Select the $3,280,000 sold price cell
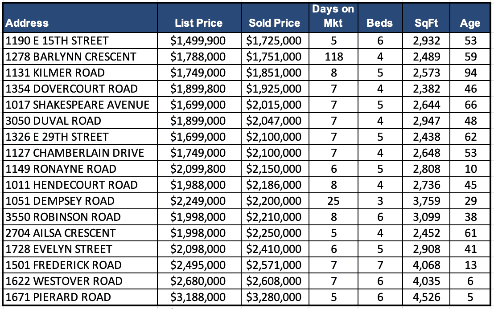The height and width of the screenshot is (309, 494). 274,297
